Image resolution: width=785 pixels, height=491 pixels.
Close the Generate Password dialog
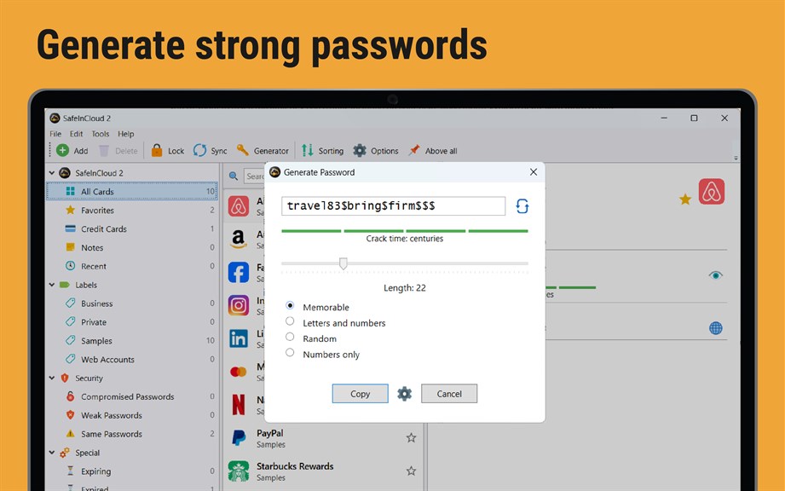pos(534,172)
